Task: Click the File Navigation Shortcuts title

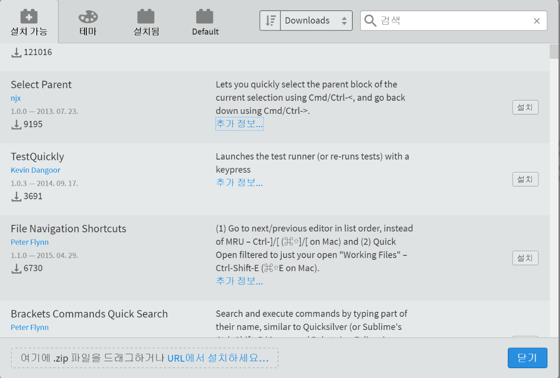Action: tap(69, 229)
